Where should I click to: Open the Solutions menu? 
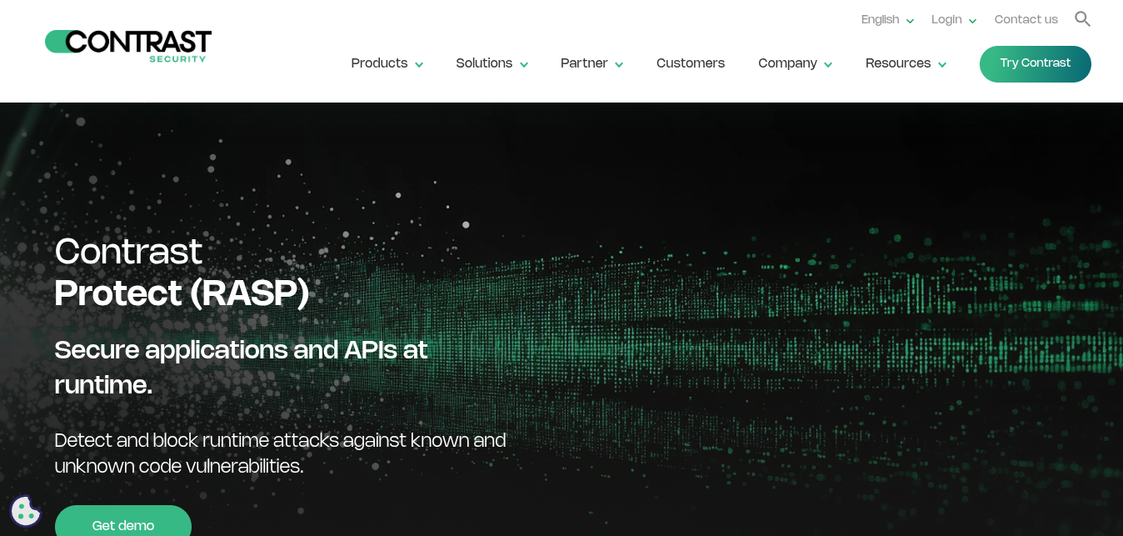(484, 63)
